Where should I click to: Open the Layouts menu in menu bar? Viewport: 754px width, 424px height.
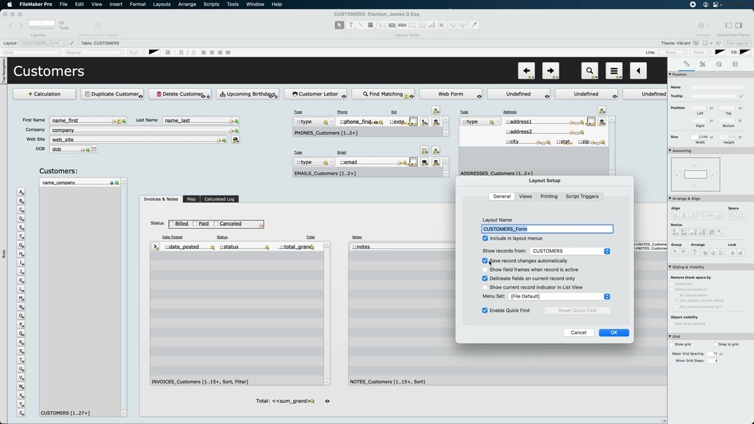click(x=161, y=4)
